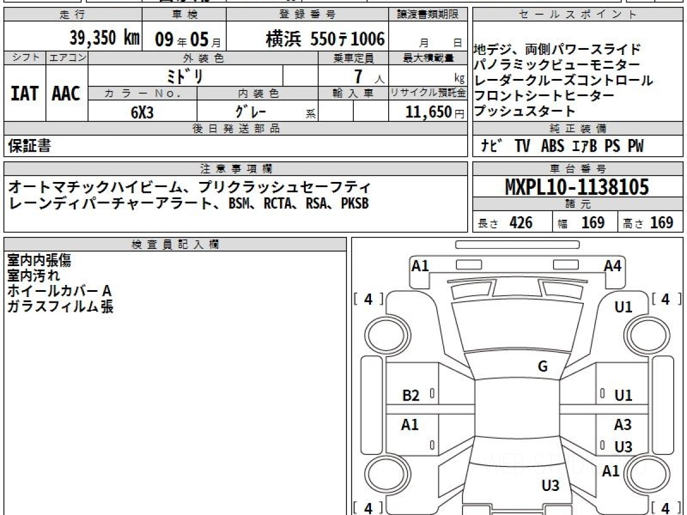Viewport: 687px width, 515px height.
Task: Click the 走行 header
Action: click(x=72, y=15)
